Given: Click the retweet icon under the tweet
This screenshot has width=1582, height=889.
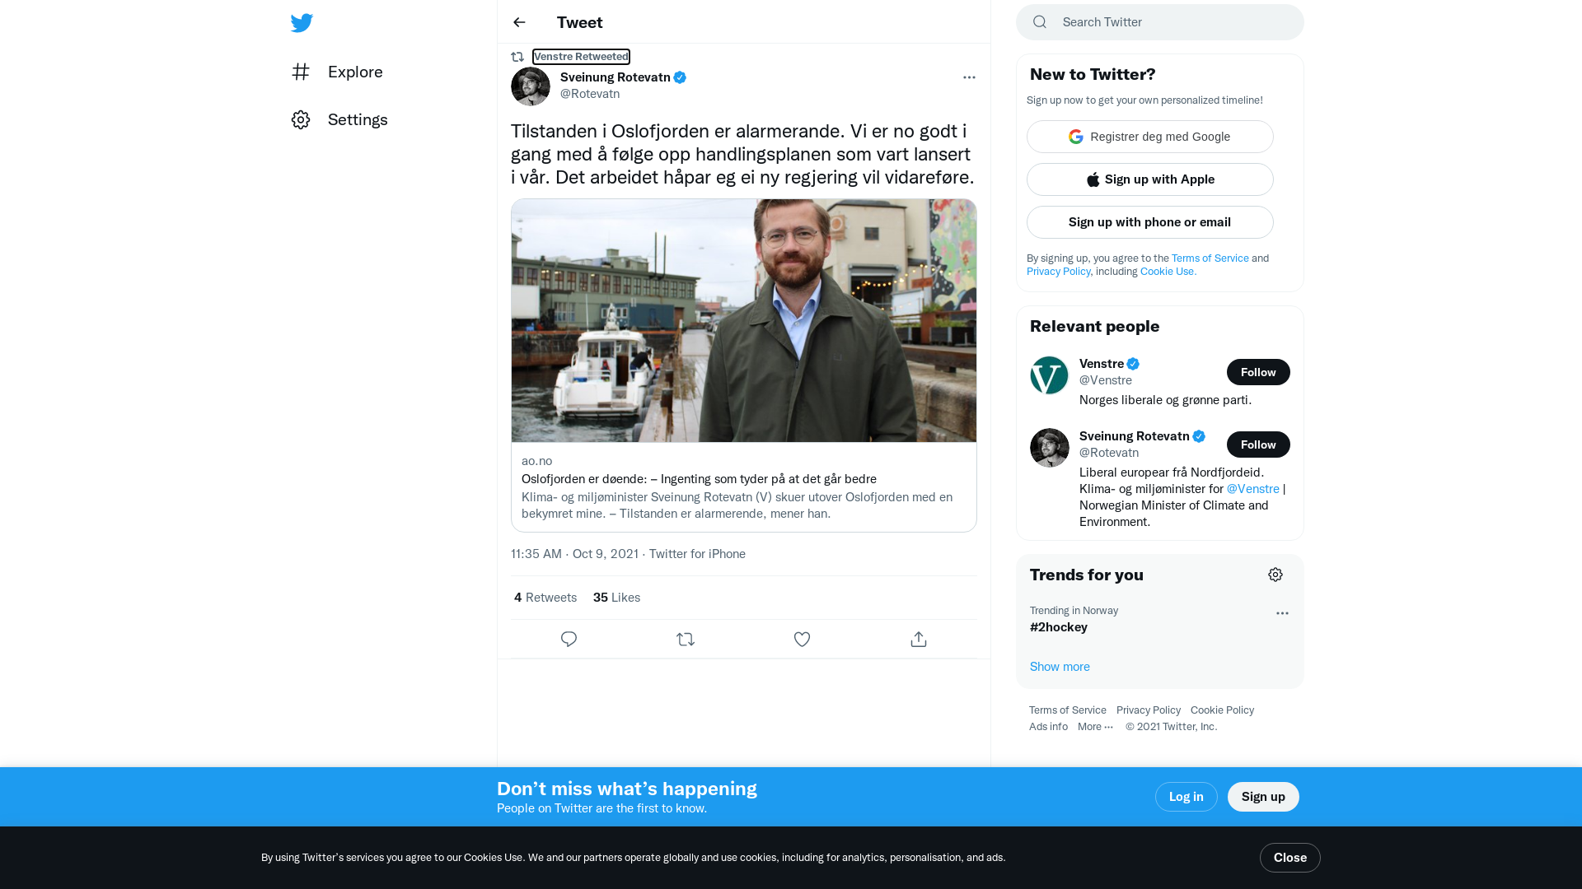Looking at the screenshot, I should pos(686,640).
